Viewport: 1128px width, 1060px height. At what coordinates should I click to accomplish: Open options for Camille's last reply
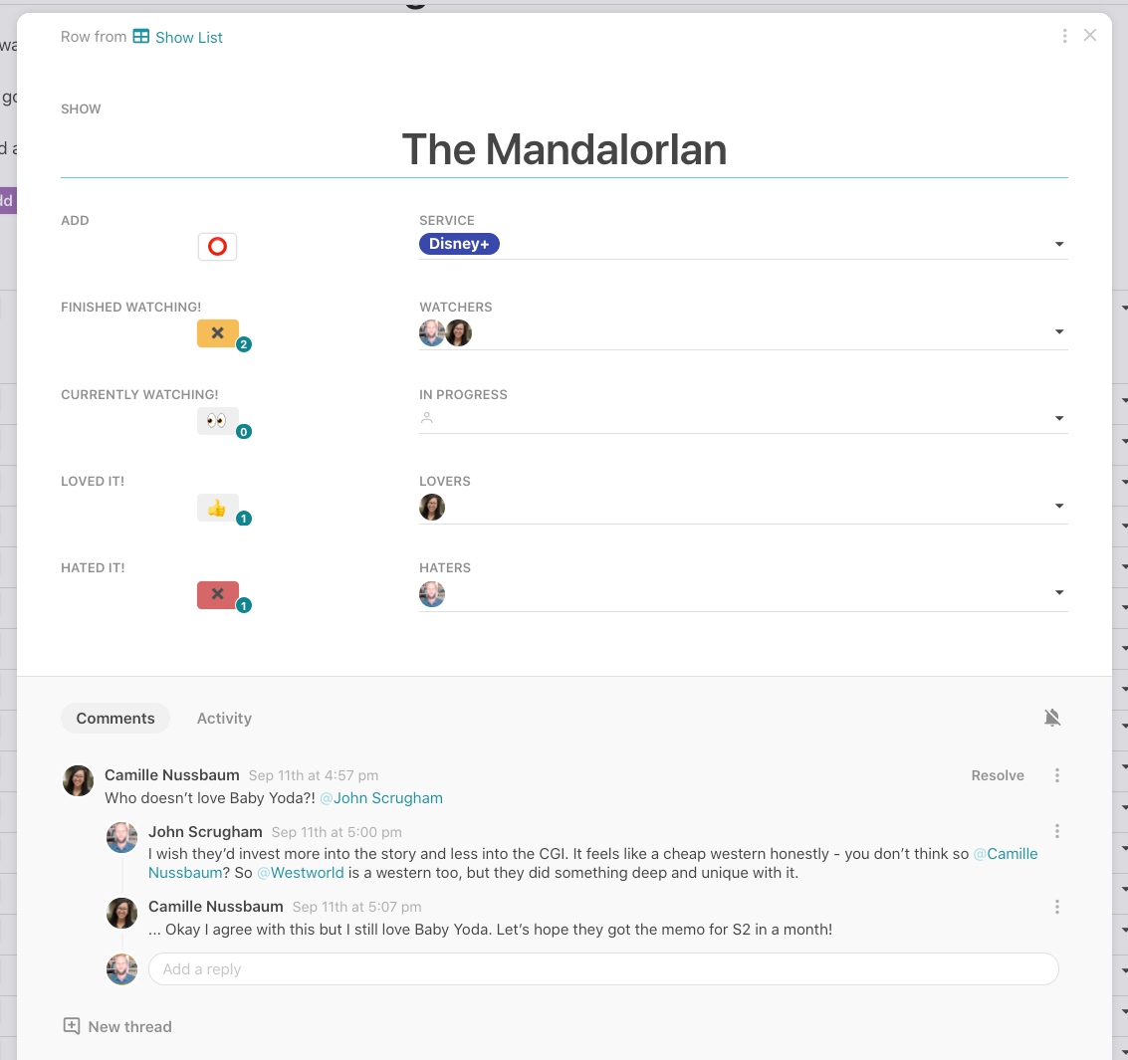[x=1056, y=907]
